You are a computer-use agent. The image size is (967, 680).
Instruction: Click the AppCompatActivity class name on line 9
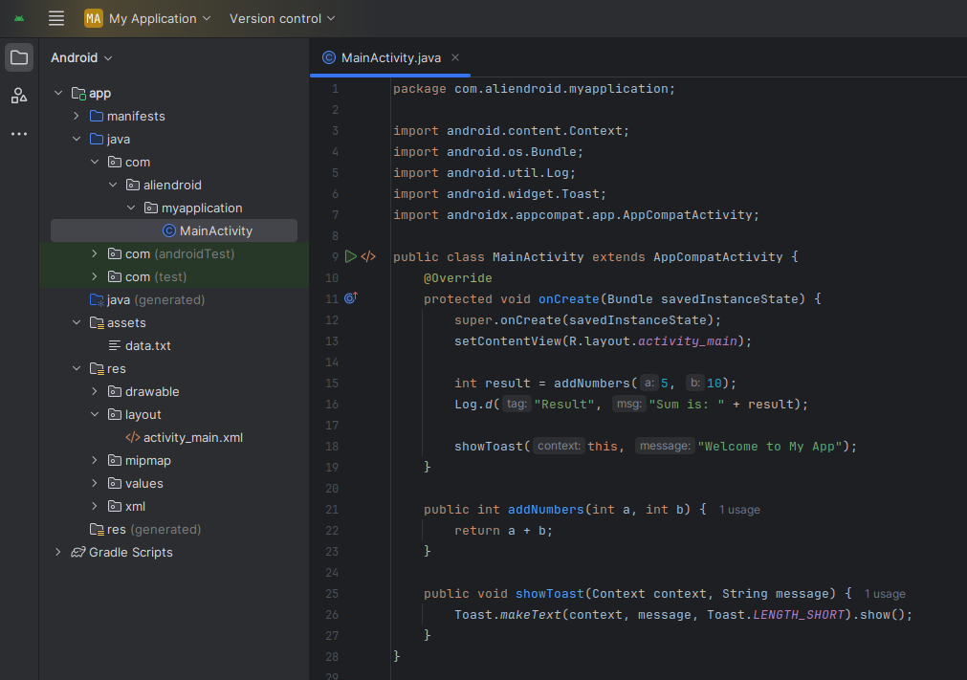coord(718,257)
